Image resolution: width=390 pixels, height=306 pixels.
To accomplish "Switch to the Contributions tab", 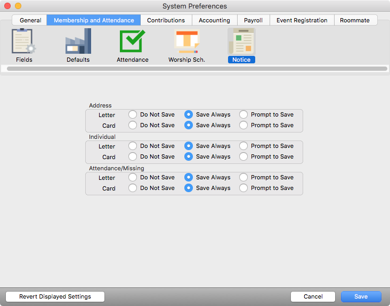I will click(x=166, y=20).
